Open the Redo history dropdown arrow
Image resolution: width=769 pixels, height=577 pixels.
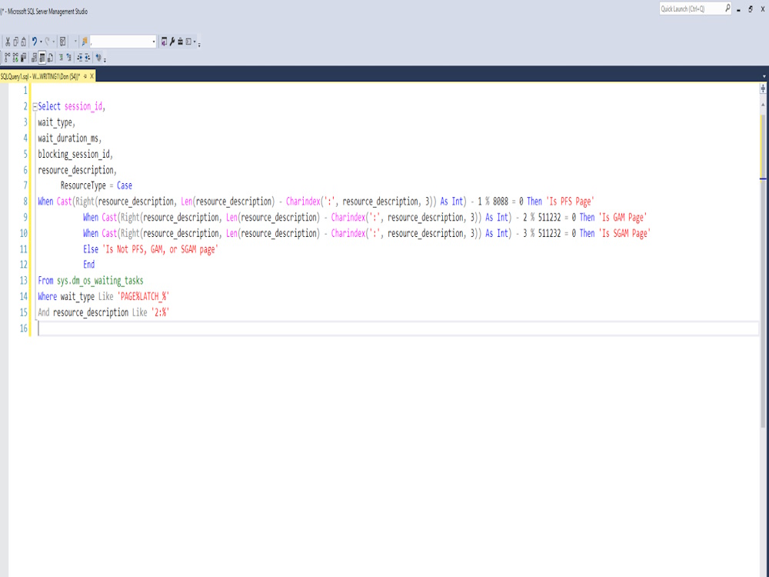tap(54, 42)
